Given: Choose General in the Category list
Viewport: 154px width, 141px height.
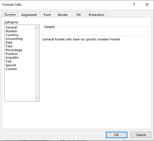Looking at the screenshot, I should (11, 27).
